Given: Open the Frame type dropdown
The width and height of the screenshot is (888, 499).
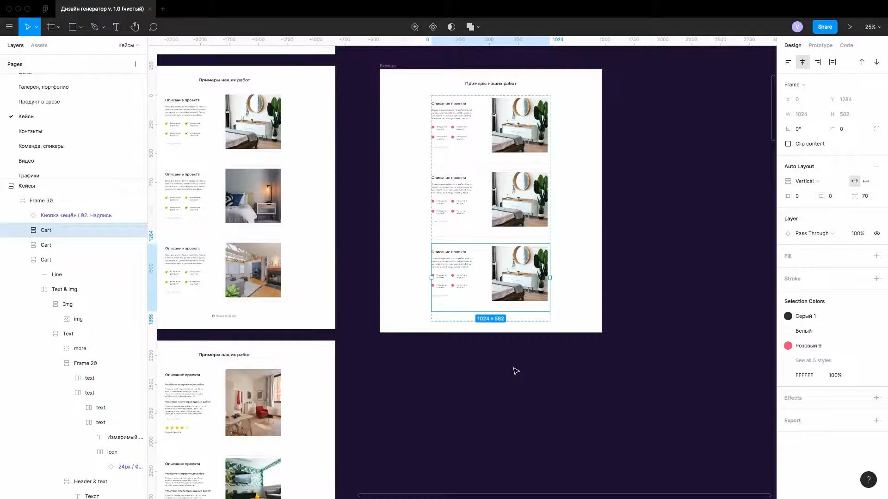Looking at the screenshot, I should pyautogui.click(x=795, y=85).
